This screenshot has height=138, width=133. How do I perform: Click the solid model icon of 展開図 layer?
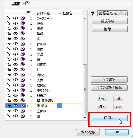pos(23,85)
